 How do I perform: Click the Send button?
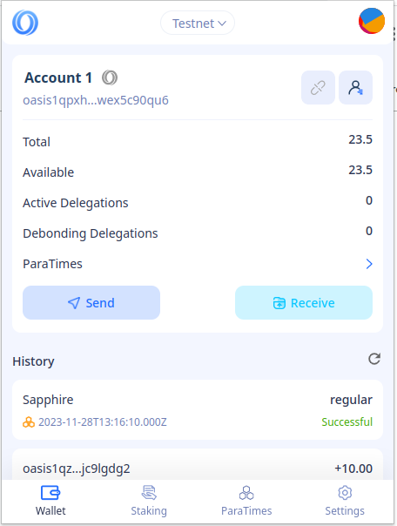pos(91,302)
